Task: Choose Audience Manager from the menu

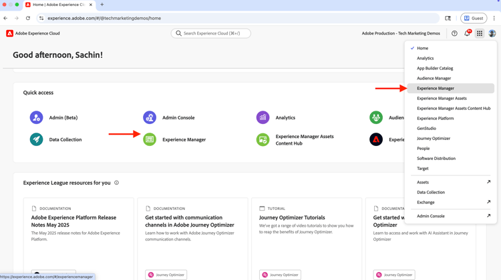Action: (x=450, y=78)
